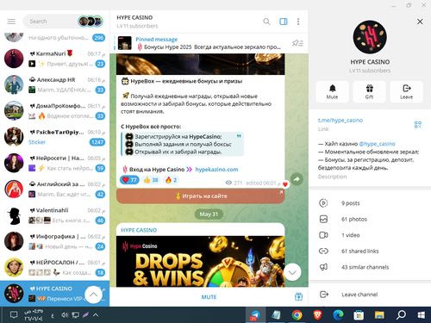Show the channel QR code icon

point(418,125)
